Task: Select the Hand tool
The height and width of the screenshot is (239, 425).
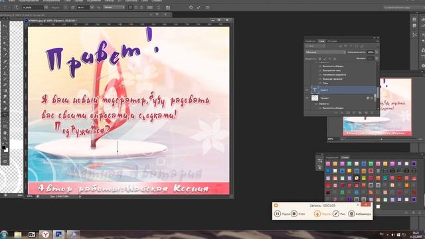Action: point(5,133)
